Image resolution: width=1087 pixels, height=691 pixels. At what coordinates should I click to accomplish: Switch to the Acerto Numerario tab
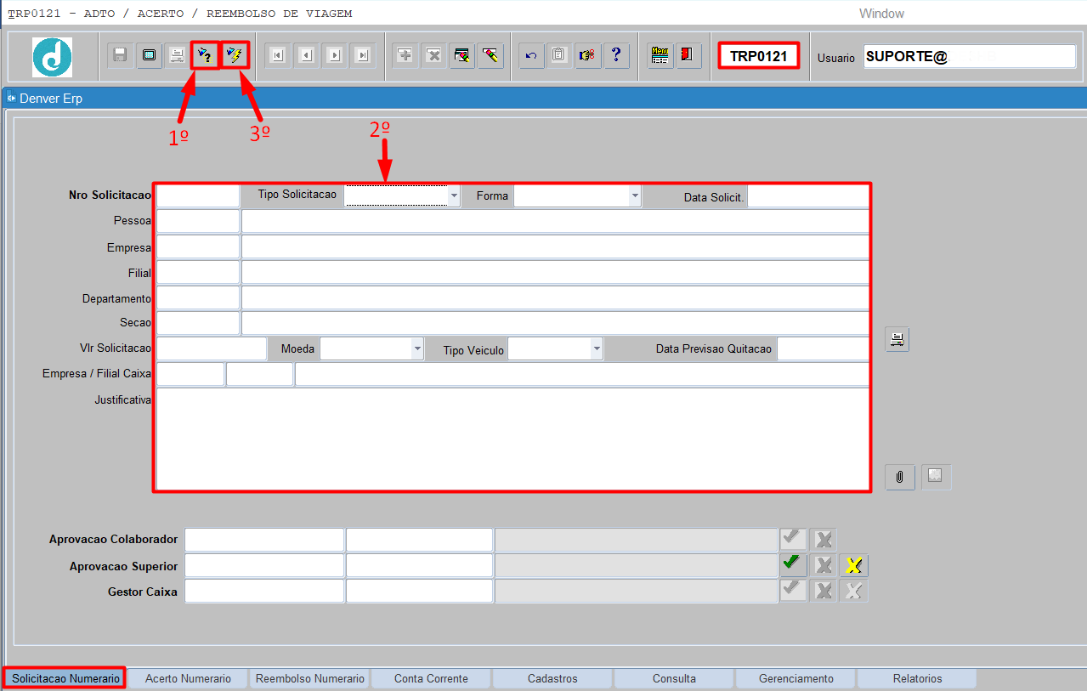coord(188,678)
